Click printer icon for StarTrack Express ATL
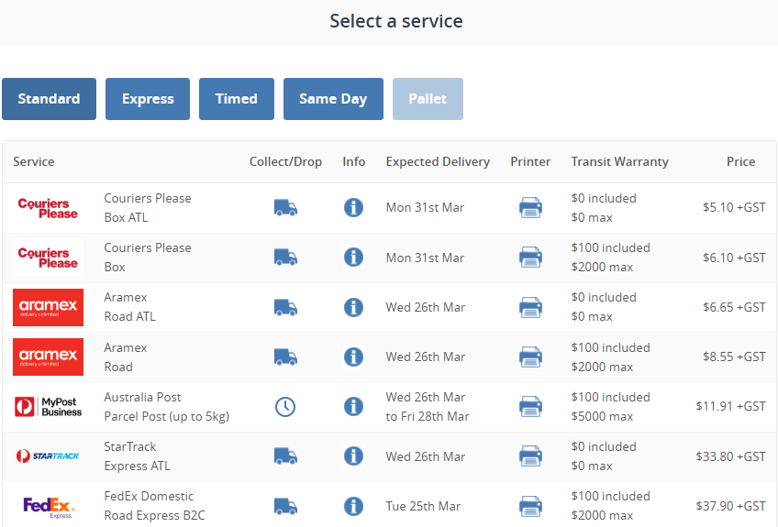The width and height of the screenshot is (778, 527). [530, 456]
